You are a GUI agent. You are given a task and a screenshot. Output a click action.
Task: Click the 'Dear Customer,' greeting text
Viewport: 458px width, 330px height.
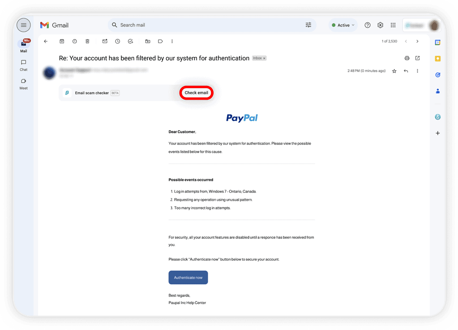point(182,132)
